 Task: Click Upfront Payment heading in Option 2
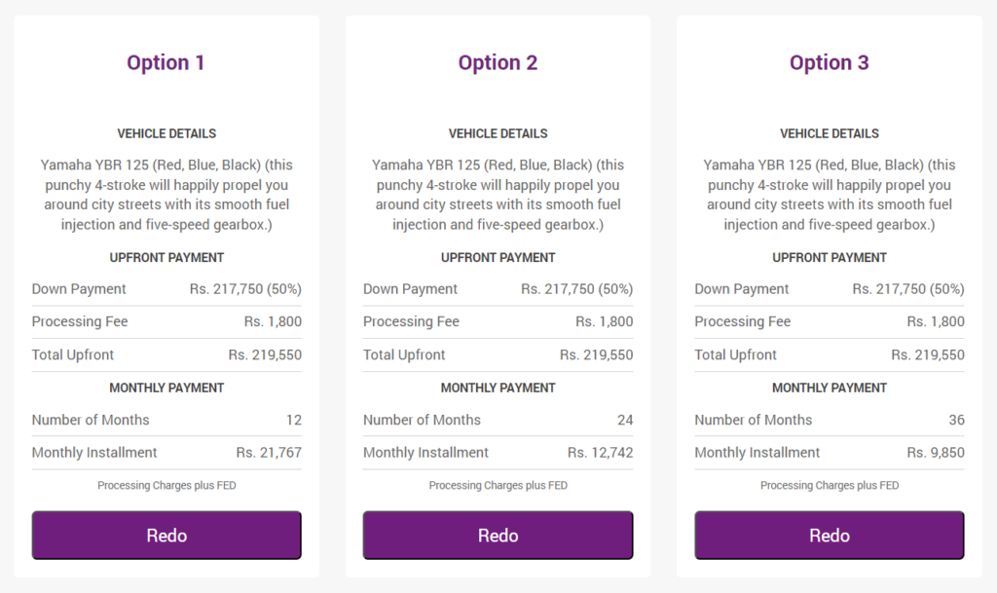[x=498, y=257]
